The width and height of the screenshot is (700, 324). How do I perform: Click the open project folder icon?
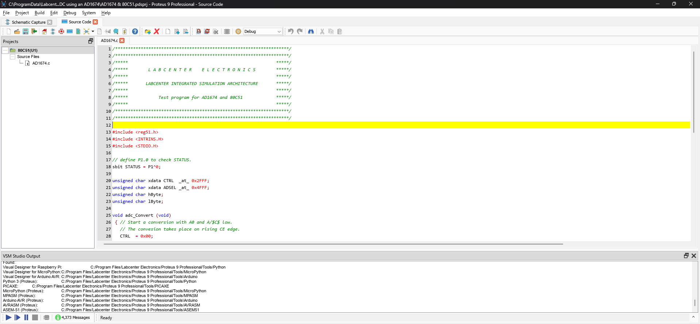[x=17, y=31]
